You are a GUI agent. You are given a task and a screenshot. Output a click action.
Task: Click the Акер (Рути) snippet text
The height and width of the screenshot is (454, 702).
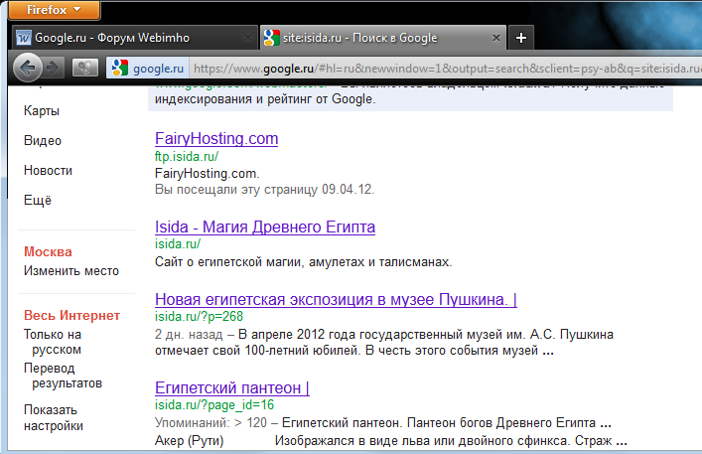(189, 440)
